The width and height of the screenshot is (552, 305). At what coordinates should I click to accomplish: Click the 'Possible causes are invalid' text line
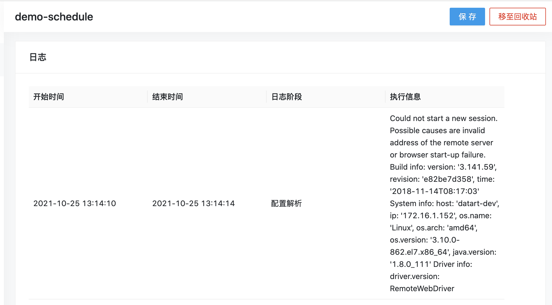(x=437, y=130)
